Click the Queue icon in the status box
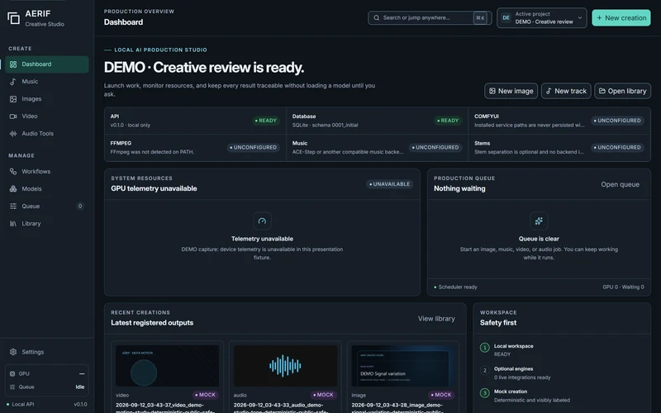This screenshot has height=413, width=661. [x=12, y=387]
